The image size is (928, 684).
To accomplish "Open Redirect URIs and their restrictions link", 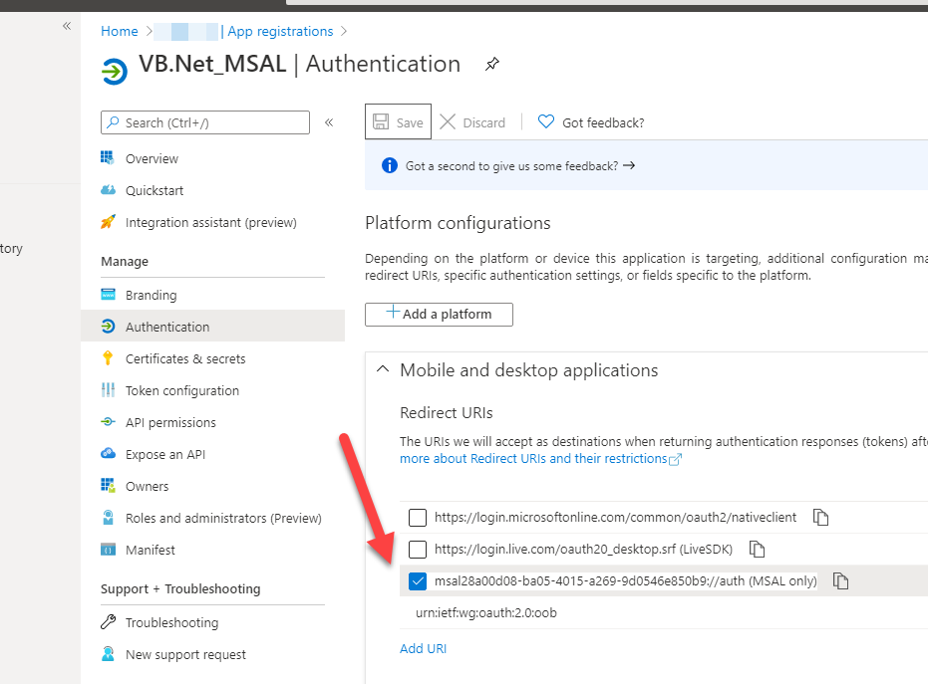I will coord(540,459).
